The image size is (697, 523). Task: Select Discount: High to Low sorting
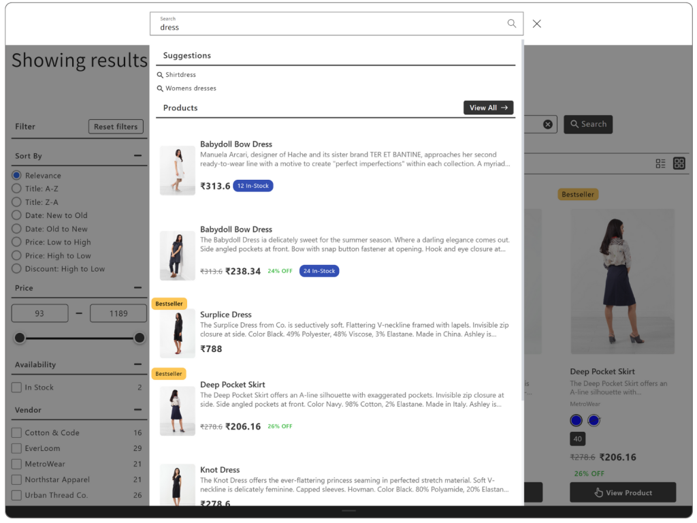point(16,268)
